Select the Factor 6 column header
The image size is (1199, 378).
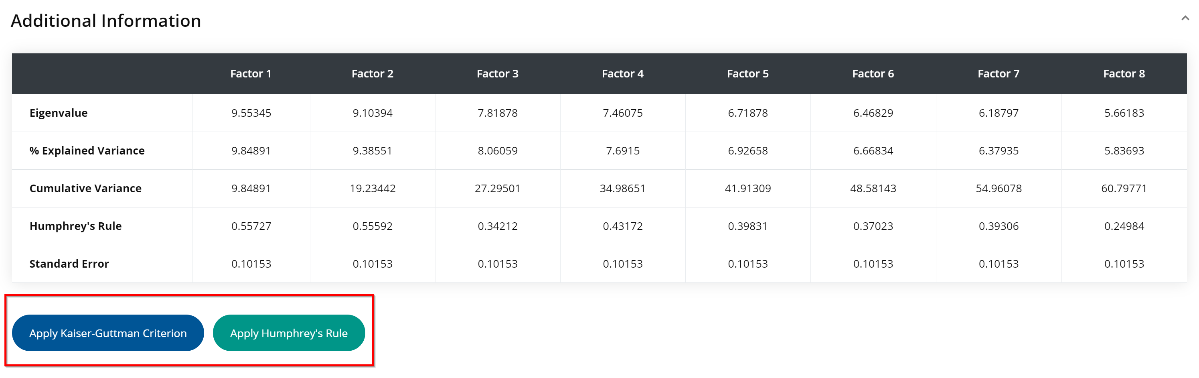point(873,73)
